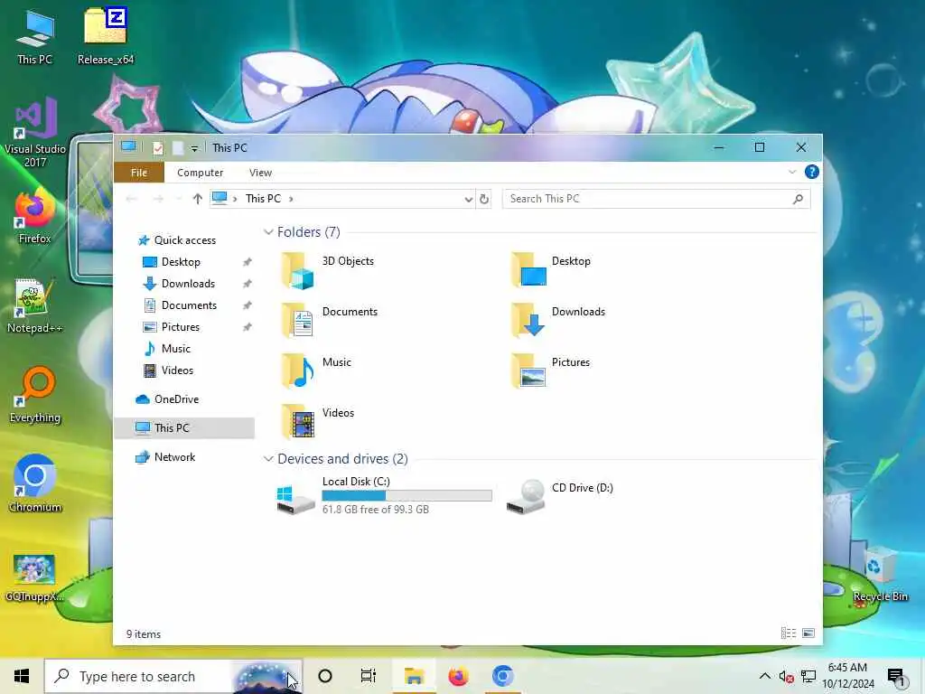The height and width of the screenshot is (694, 925).
Task: Select Downloads in Quick access list
Action: click(188, 284)
